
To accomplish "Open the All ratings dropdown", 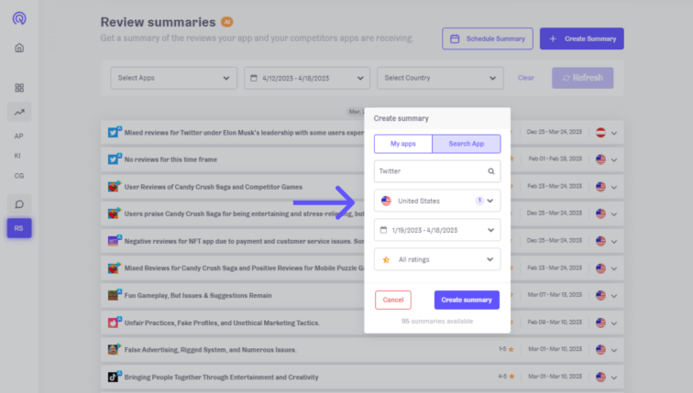I will coord(437,259).
